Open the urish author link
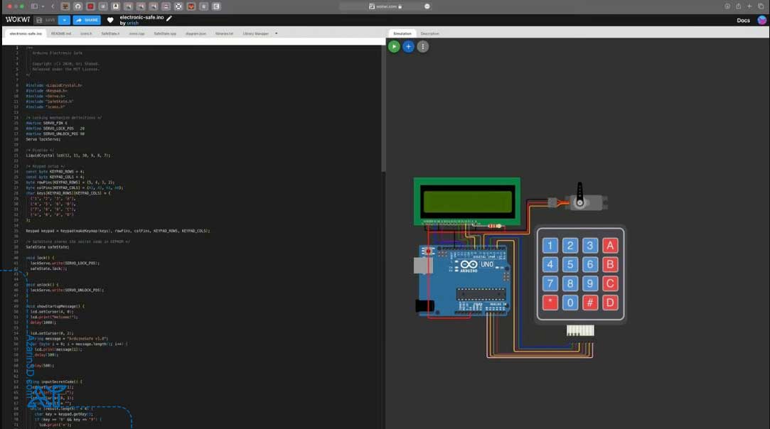 [133, 23]
